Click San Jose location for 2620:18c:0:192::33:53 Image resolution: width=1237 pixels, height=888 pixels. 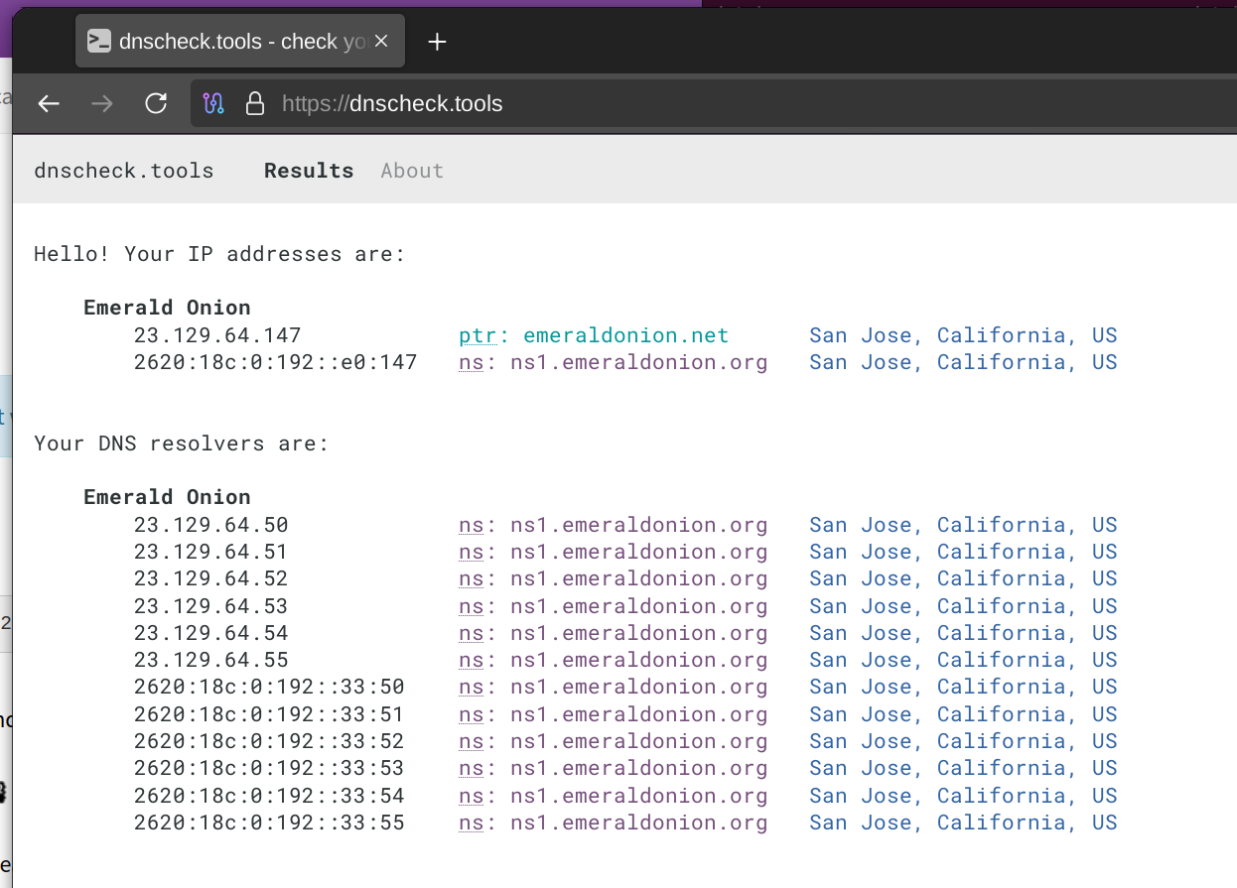point(963,768)
